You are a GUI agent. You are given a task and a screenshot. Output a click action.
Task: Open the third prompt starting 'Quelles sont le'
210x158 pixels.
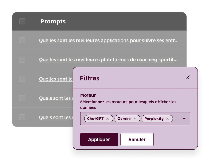(x=56, y=79)
